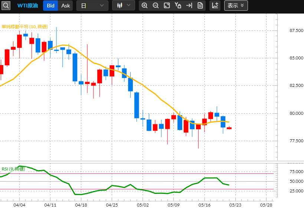Click the 05/09 date axis label
304x208 pixels.
point(173,205)
